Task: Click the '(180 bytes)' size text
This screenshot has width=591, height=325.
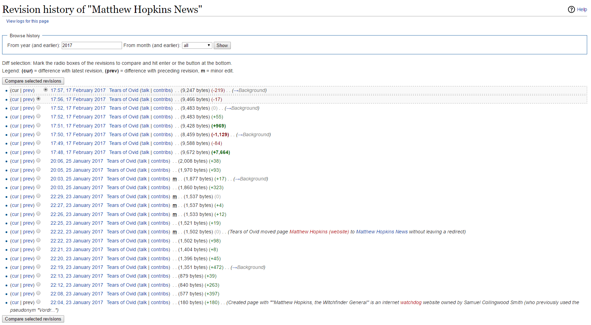Action: 191,302
